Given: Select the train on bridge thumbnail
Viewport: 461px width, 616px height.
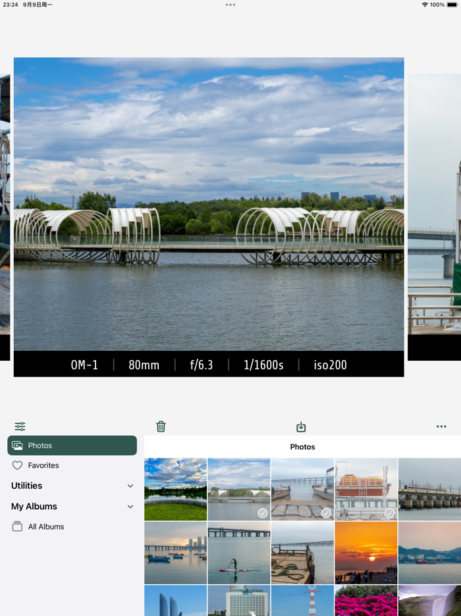Looking at the screenshot, I should (429, 489).
